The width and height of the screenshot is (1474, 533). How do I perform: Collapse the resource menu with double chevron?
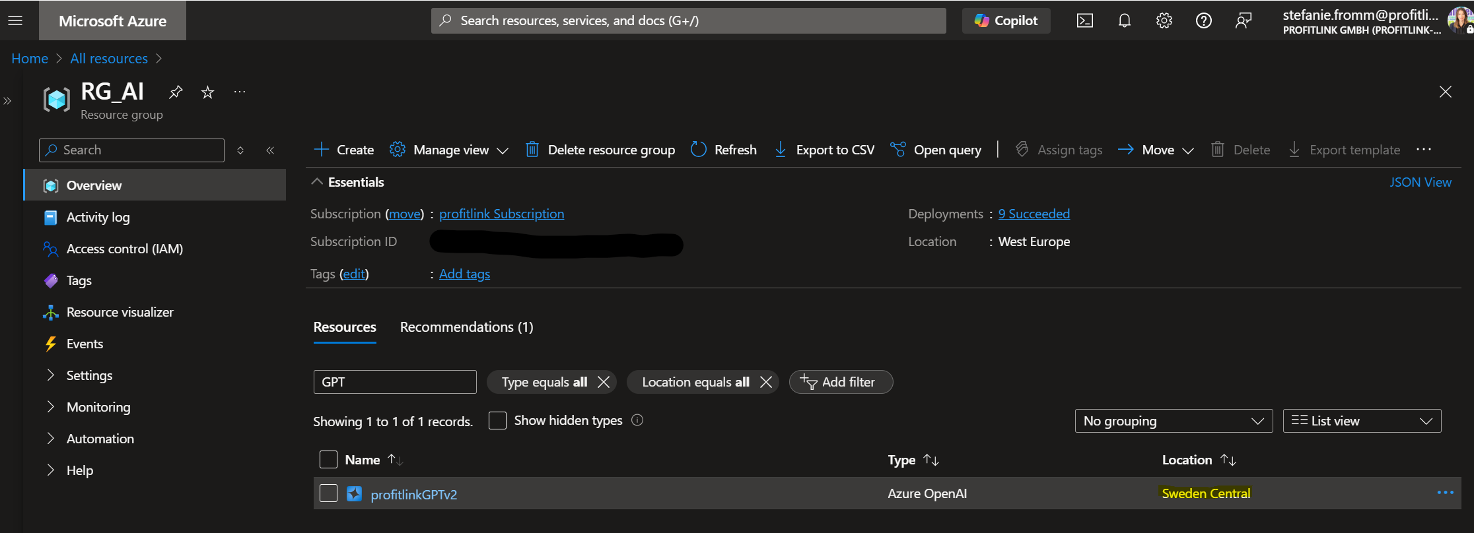[x=270, y=150]
